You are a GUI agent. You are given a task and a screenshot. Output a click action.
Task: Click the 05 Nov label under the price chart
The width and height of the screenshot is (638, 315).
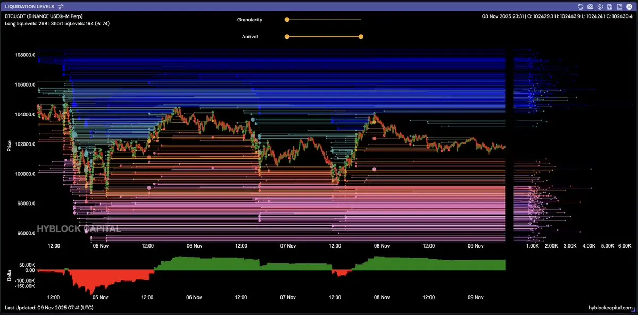pos(101,246)
